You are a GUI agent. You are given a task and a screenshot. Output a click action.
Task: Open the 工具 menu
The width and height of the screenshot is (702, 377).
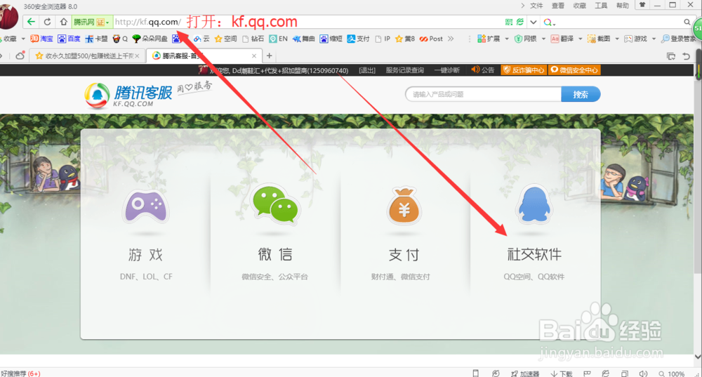point(601,6)
